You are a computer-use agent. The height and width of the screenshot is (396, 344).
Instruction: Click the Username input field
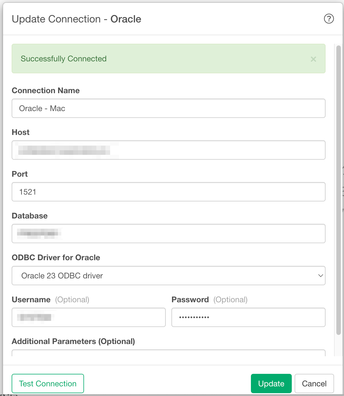point(89,317)
